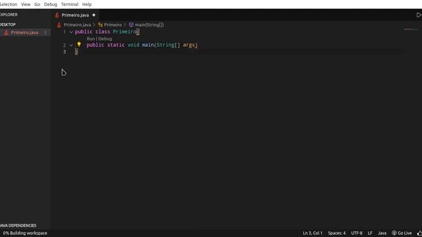The width and height of the screenshot is (422, 237).
Task: Open the Terminal menu
Action: 69,5
